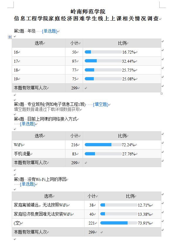
Task: Select the document title 岭南师范学院
Action: [88, 12]
